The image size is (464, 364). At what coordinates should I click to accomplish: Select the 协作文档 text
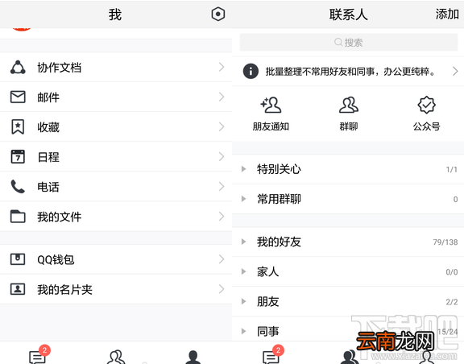pyautogui.click(x=59, y=68)
